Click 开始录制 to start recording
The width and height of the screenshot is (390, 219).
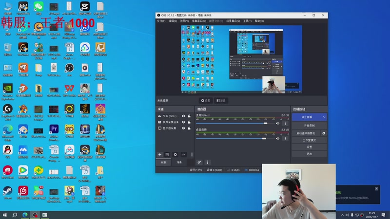pyautogui.click(x=309, y=126)
